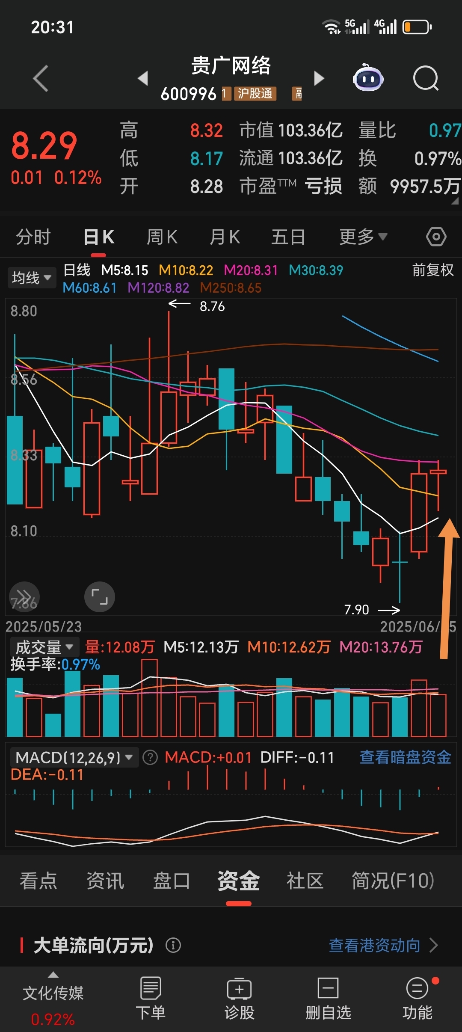Open the MACD(12,26,9) dropdown

click(74, 758)
